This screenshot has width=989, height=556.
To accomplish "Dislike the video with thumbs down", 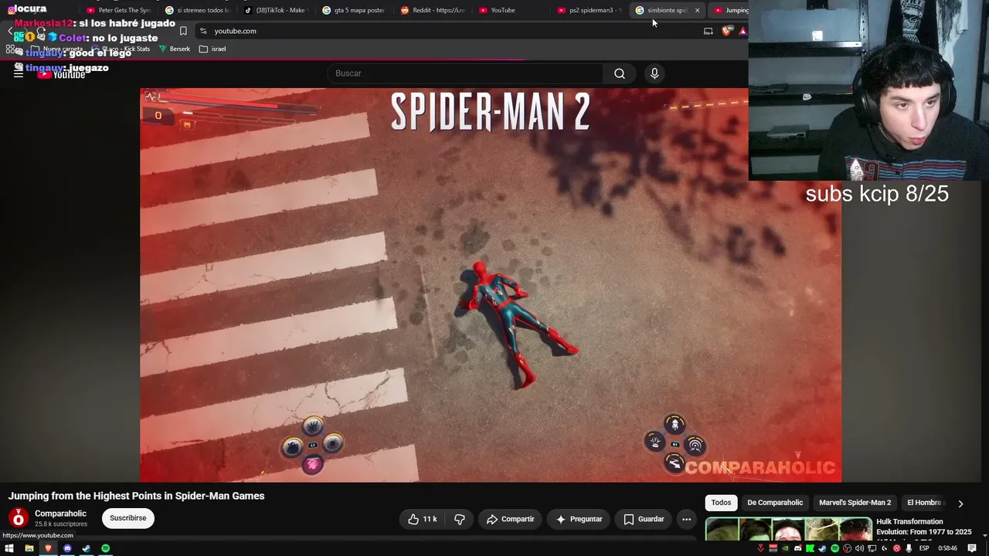I will [459, 519].
